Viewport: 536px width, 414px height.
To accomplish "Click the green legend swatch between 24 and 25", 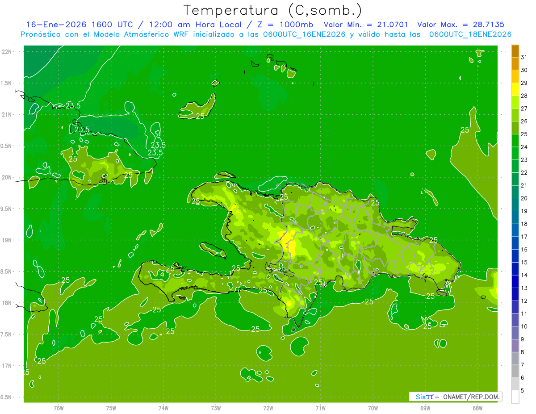I will click(515, 141).
